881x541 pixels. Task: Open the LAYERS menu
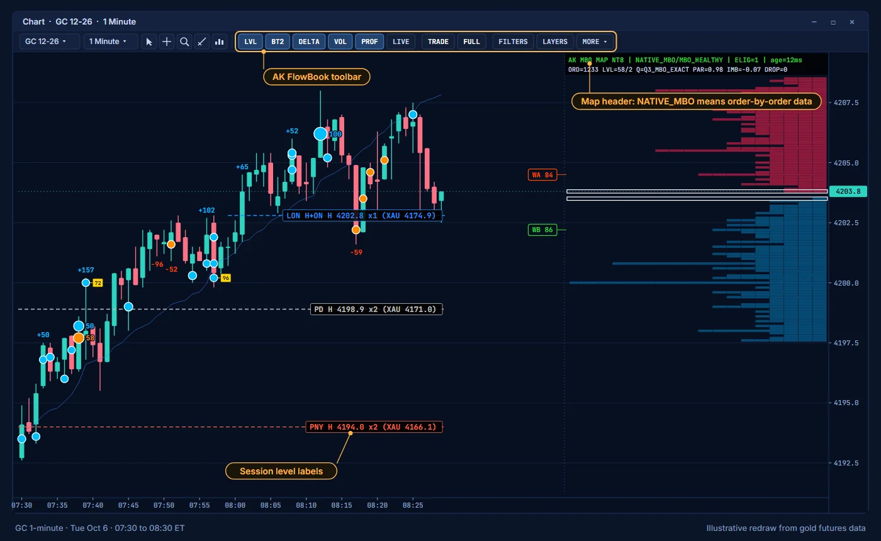coord(555,42)
